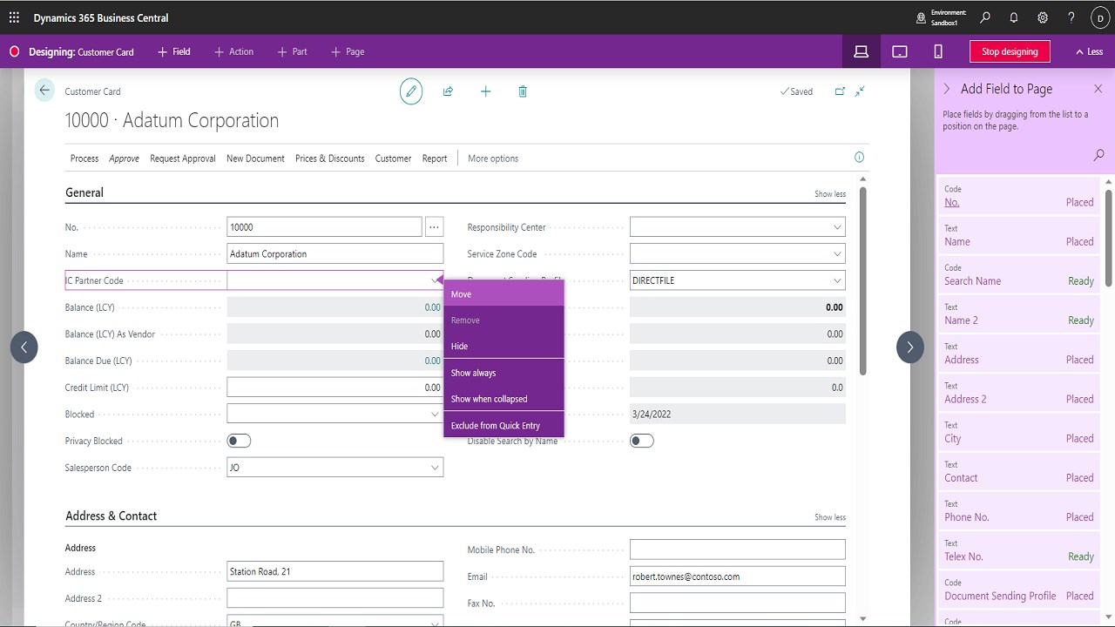Click Stop designing button
This screenshot has height=627, width=1115.
(1010, 51)
